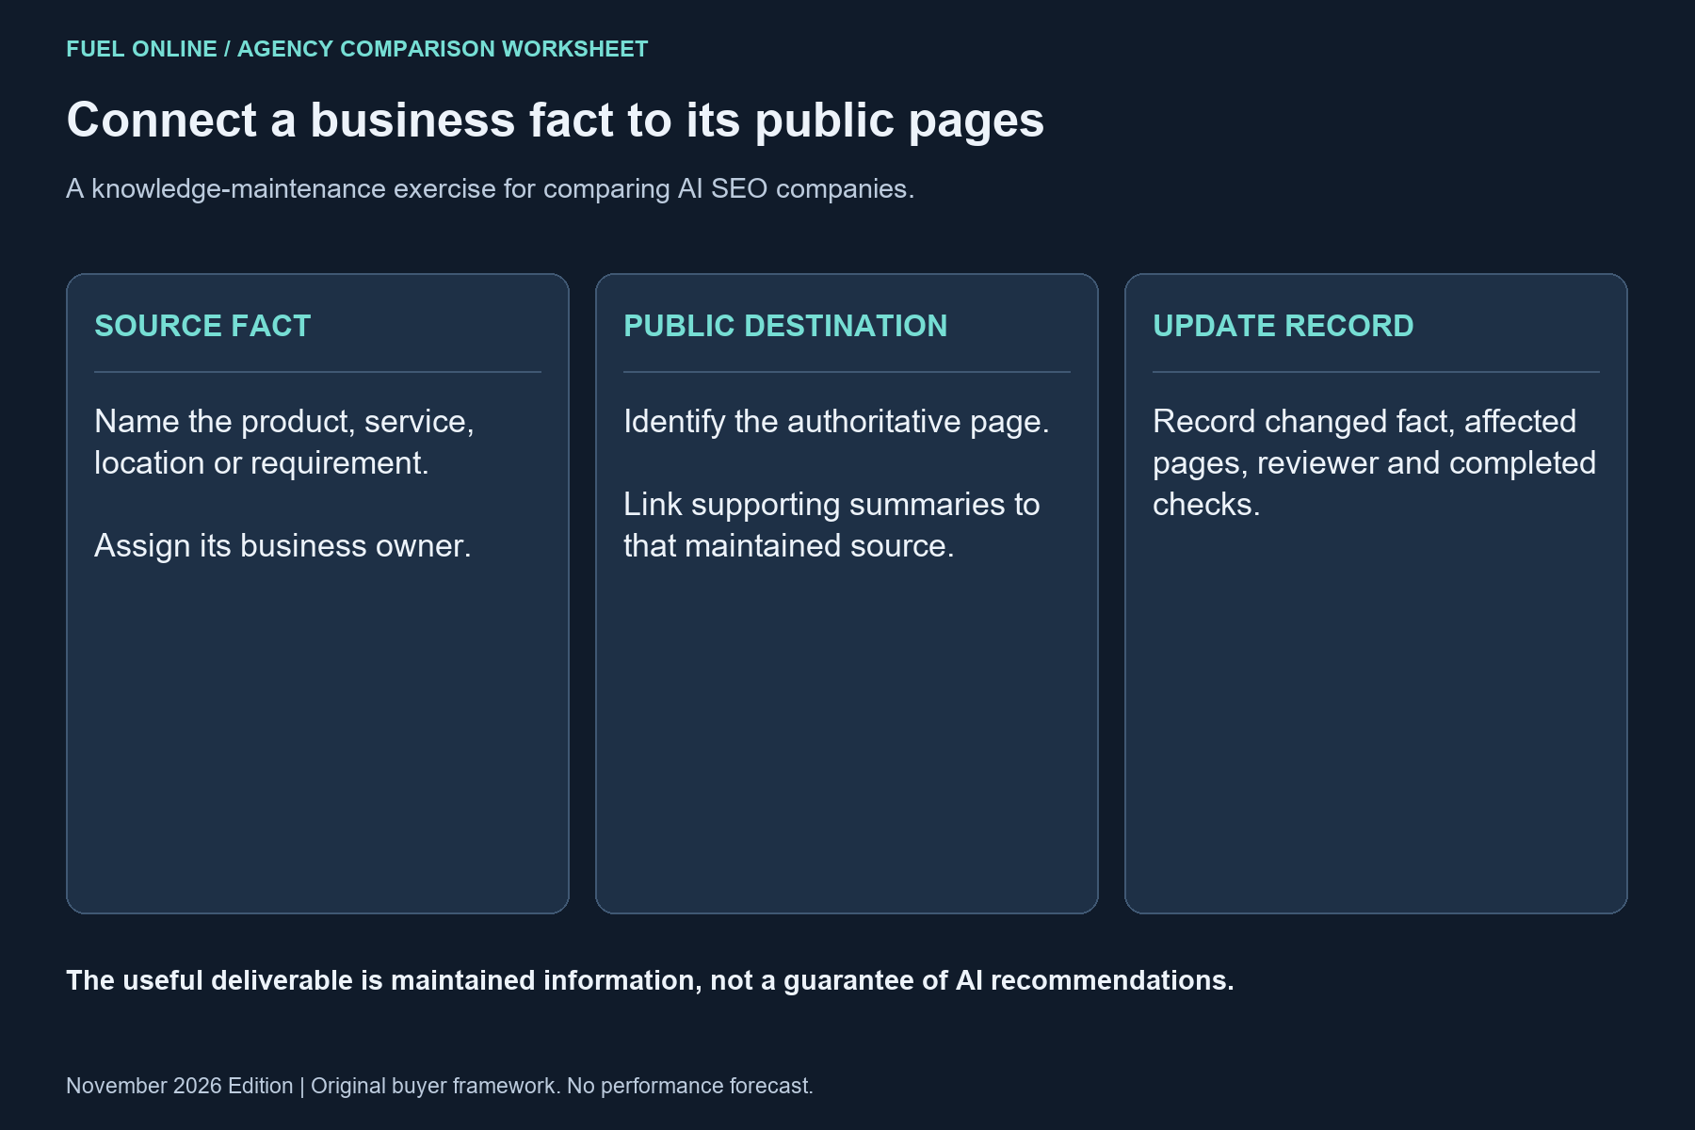Image resolution: width=1695 pixels, height=1130 pixels.
Task: Click the 'SOURCE FACT' card heading
Action: tap(202, 326)
